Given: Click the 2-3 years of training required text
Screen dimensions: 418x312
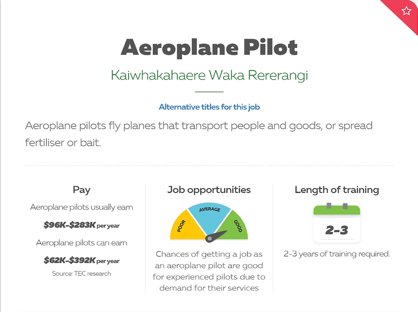Looking at the screenshot, I should [337, 254].
